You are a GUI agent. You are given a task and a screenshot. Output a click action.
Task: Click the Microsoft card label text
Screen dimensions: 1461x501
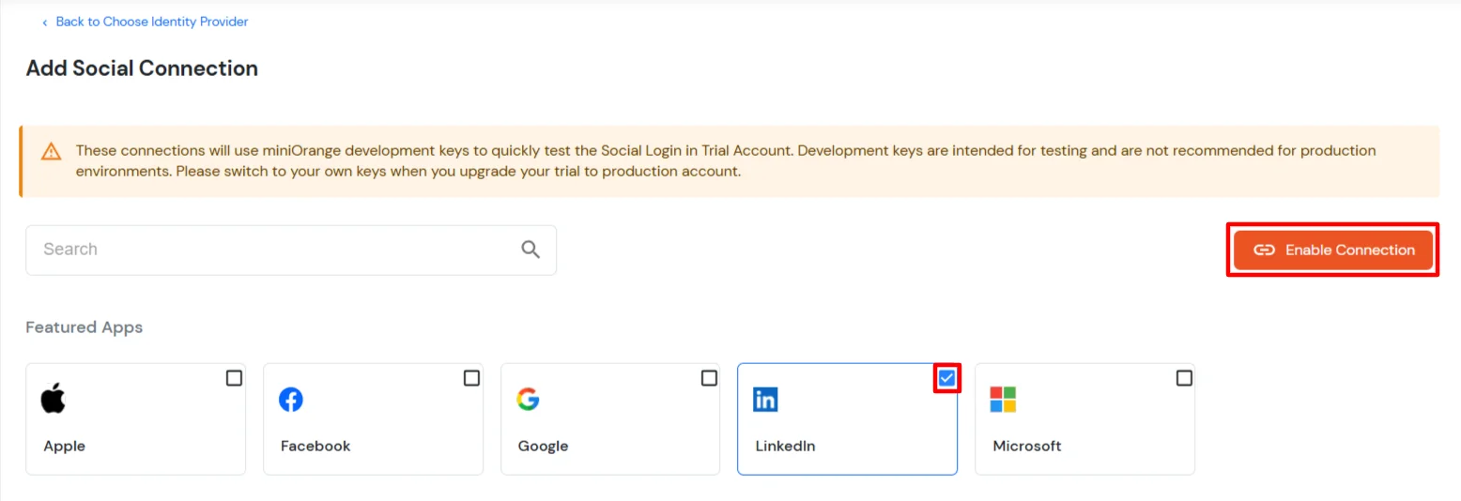pos(1027,447)
